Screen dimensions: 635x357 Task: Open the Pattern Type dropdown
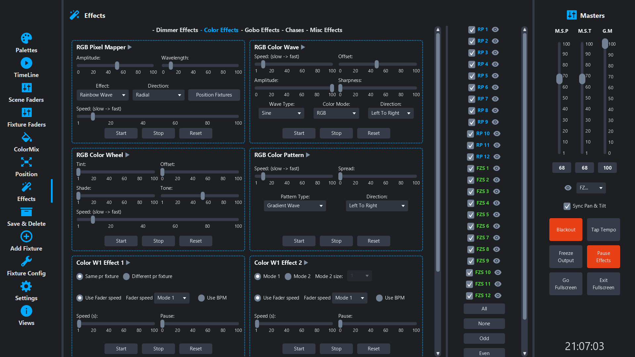294,206
